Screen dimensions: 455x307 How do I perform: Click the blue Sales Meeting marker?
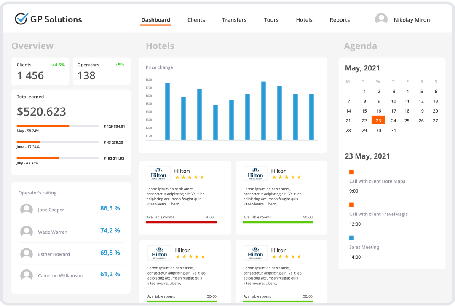(x=351, y=238)
